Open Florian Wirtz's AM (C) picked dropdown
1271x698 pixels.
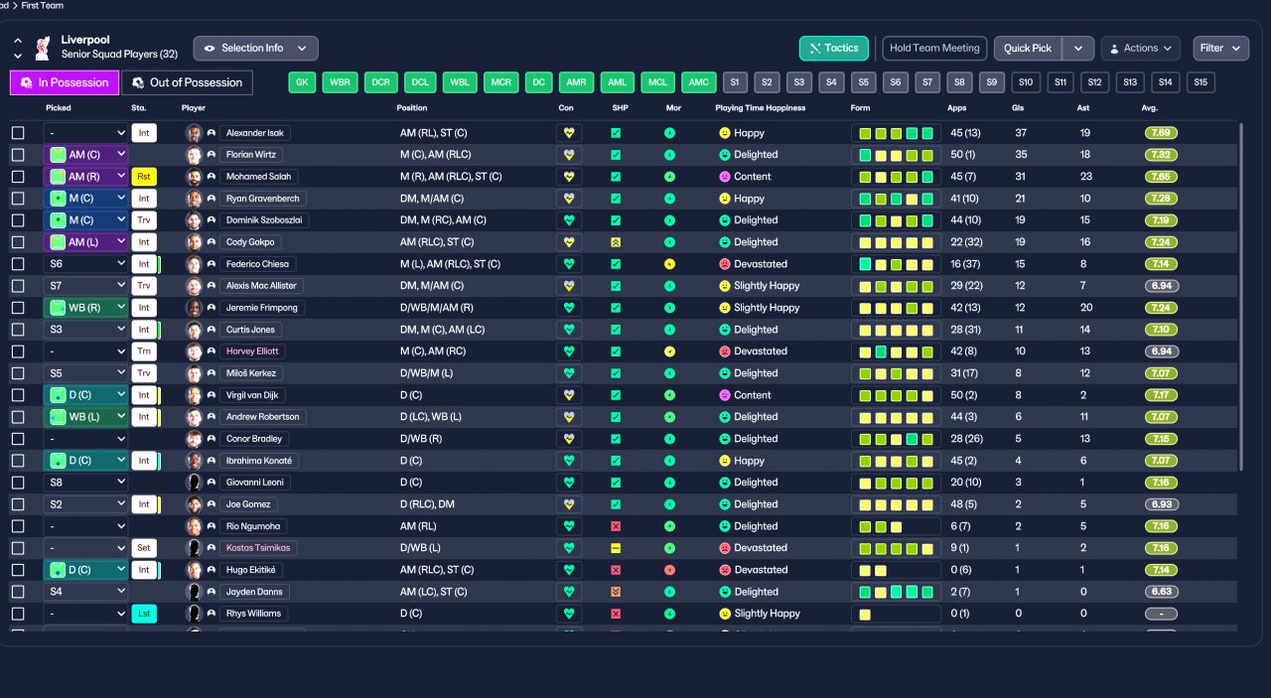(x=86, y=155)
